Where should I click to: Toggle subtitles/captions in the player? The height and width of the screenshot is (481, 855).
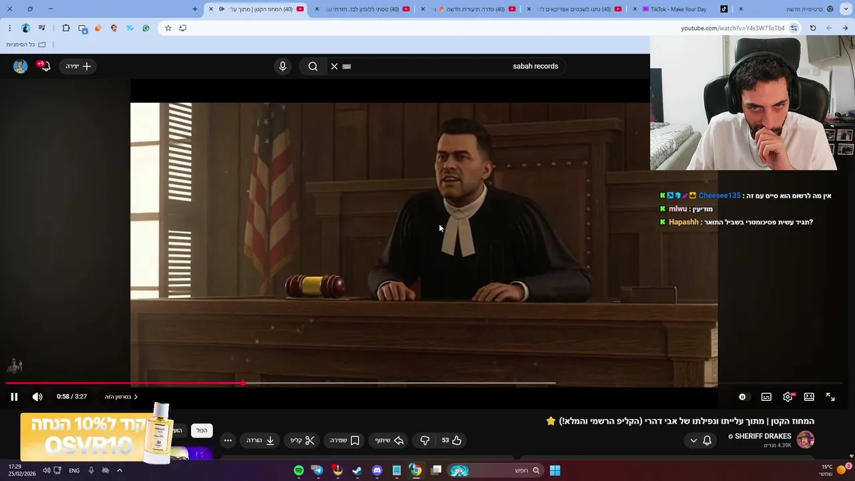tap(766, 397)
